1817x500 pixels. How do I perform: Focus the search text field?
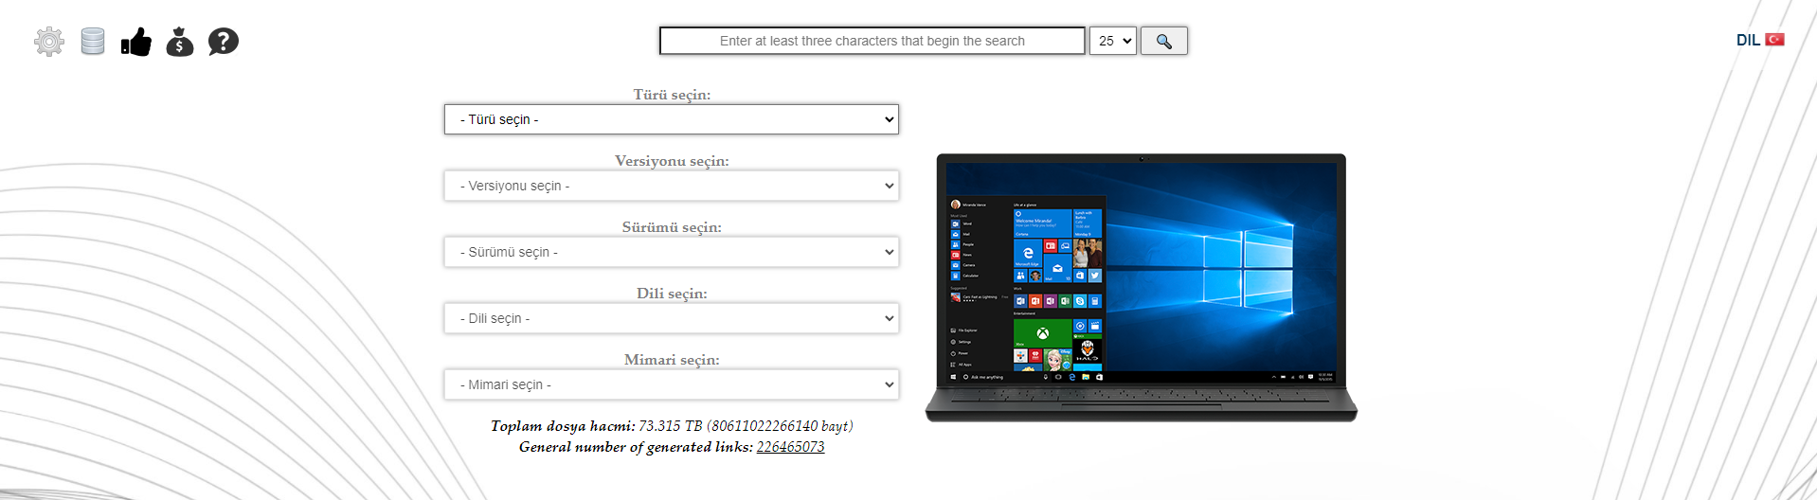pyautogui.click(x=873, y=41)
